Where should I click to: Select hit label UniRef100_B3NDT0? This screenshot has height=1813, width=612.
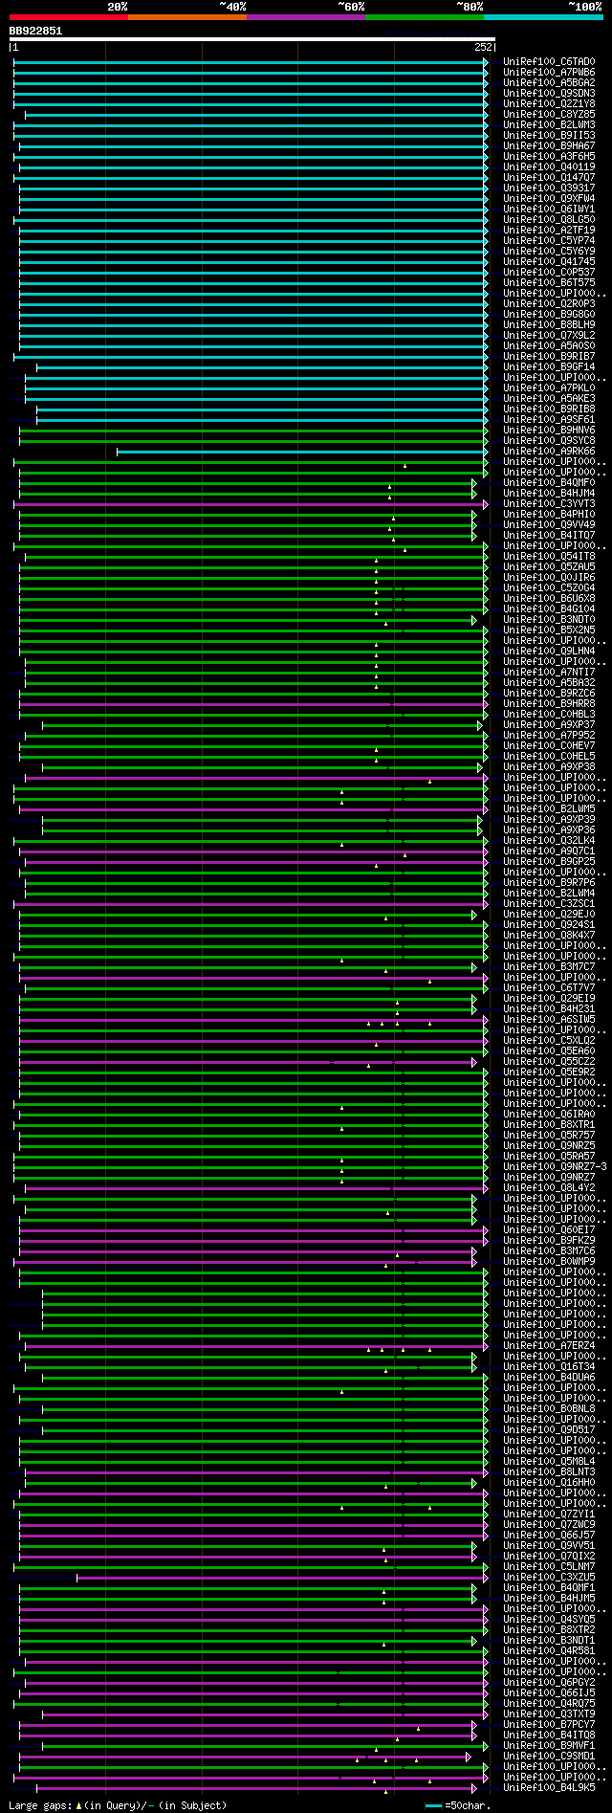tap(549, 620)
